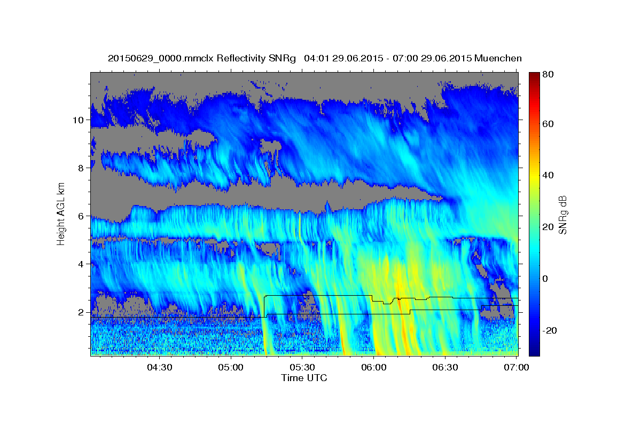Click the plot title text above the chart
Viewport: 641px width, 427px height.
click(315, 58)
